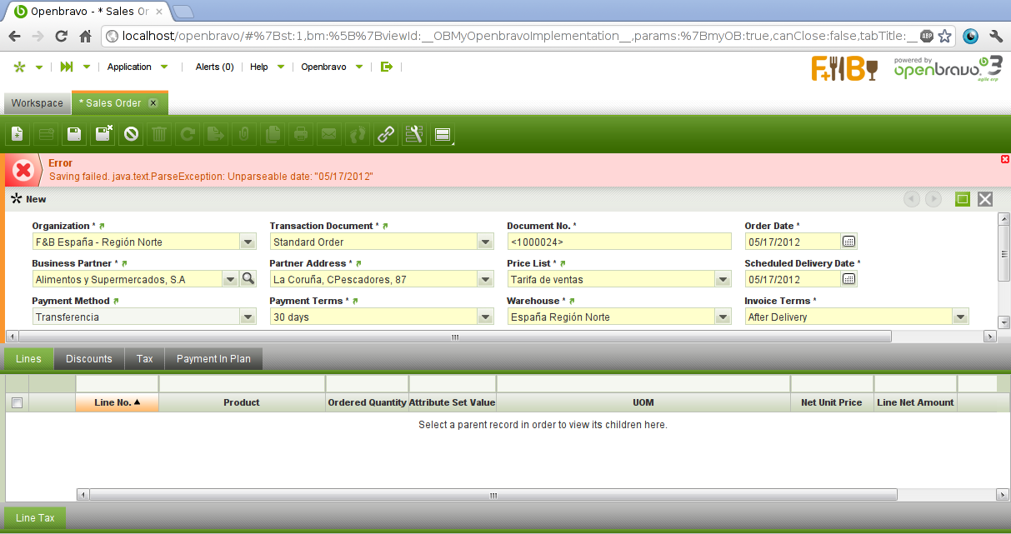Expand the Organization dropdown
1011x534 pixels.
pyautogui.click(x=248, y=242)
